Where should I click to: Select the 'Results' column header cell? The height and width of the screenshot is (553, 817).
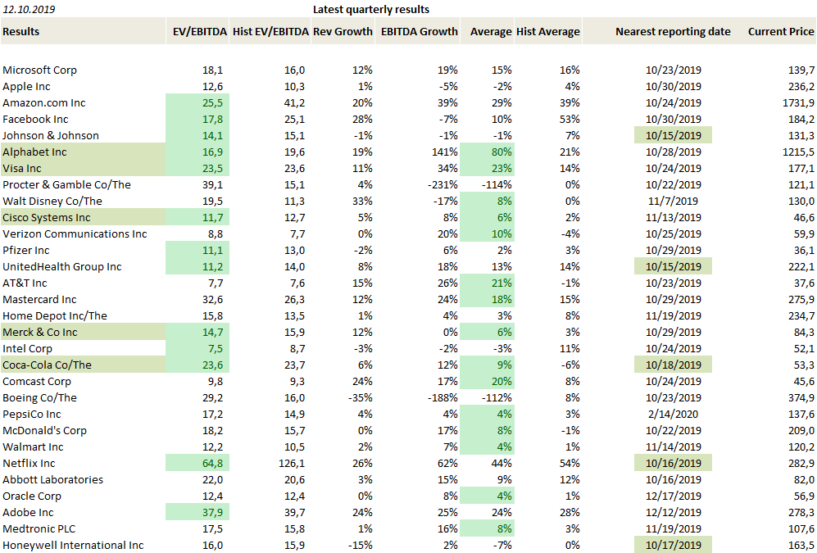[x=83, y=31]
